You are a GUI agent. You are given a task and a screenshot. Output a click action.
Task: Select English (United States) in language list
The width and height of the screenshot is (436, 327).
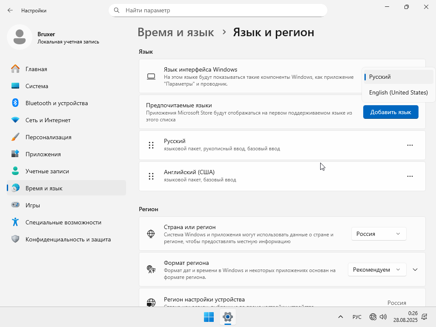[398, 92]
